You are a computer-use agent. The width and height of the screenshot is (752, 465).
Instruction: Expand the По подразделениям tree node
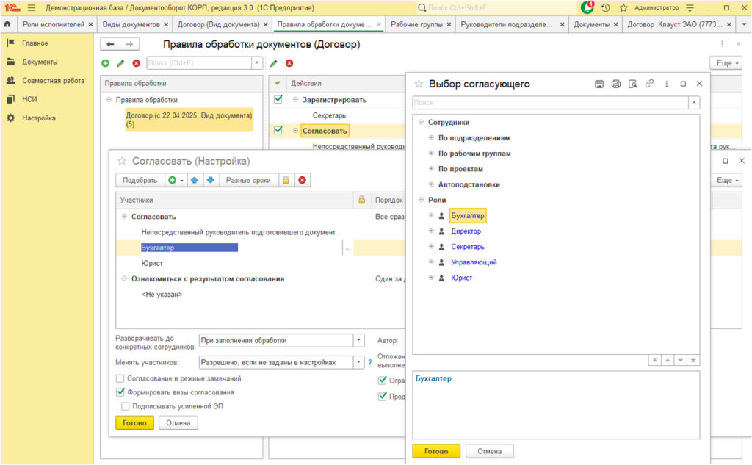coord(432,137)
